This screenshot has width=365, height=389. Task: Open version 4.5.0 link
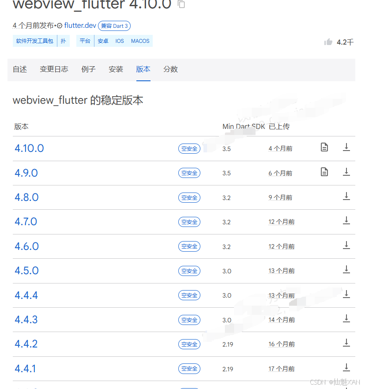point(26,271)
